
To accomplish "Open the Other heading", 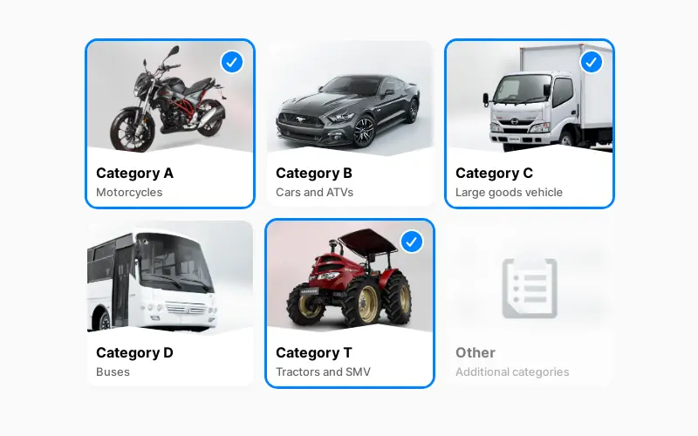I will [476, 353].
